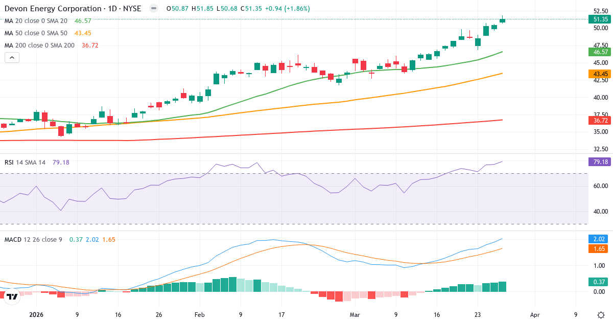
Task: Collapse the indicator legend with the up arrow
Action: click(x=11, y=57)
